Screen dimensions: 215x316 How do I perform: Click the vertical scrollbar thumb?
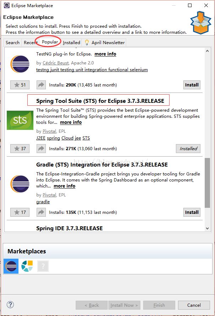click(207, 183)
